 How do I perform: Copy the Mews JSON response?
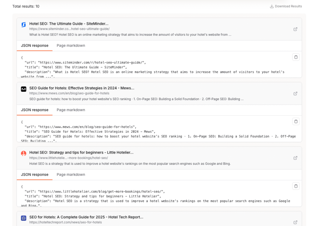(296, 122)
